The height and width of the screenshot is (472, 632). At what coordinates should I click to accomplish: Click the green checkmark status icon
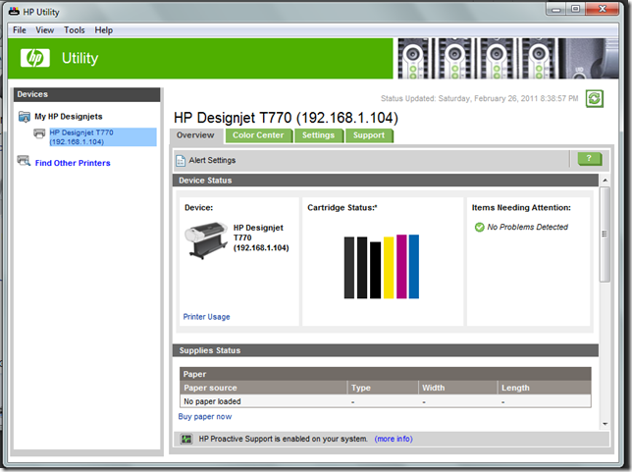[x=479, y=228]
